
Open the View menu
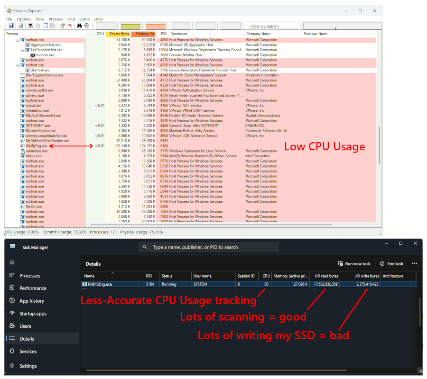pyautogui.click(x=40, y=19)
